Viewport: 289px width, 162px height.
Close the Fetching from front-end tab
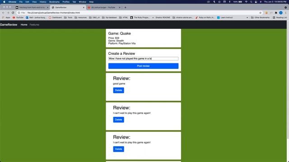(47, 8)
